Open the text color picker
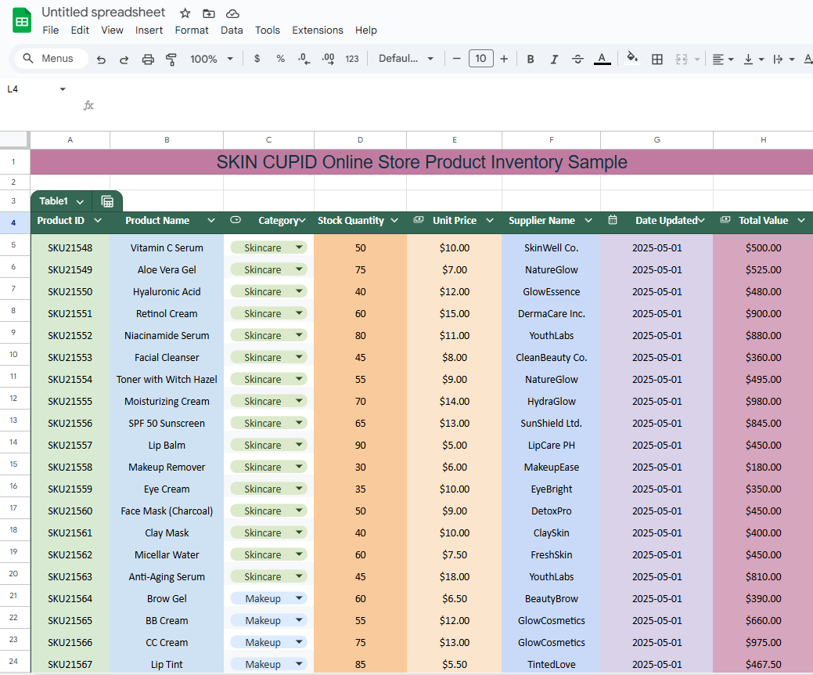 point(602,59)
